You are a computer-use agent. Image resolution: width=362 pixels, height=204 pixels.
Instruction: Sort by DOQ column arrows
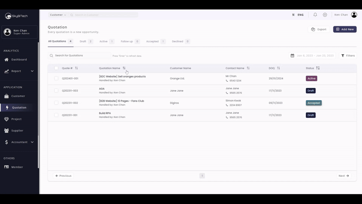278,68
